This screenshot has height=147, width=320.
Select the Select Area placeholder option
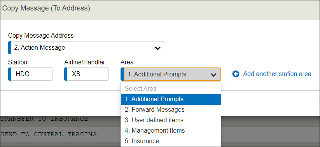171,89
